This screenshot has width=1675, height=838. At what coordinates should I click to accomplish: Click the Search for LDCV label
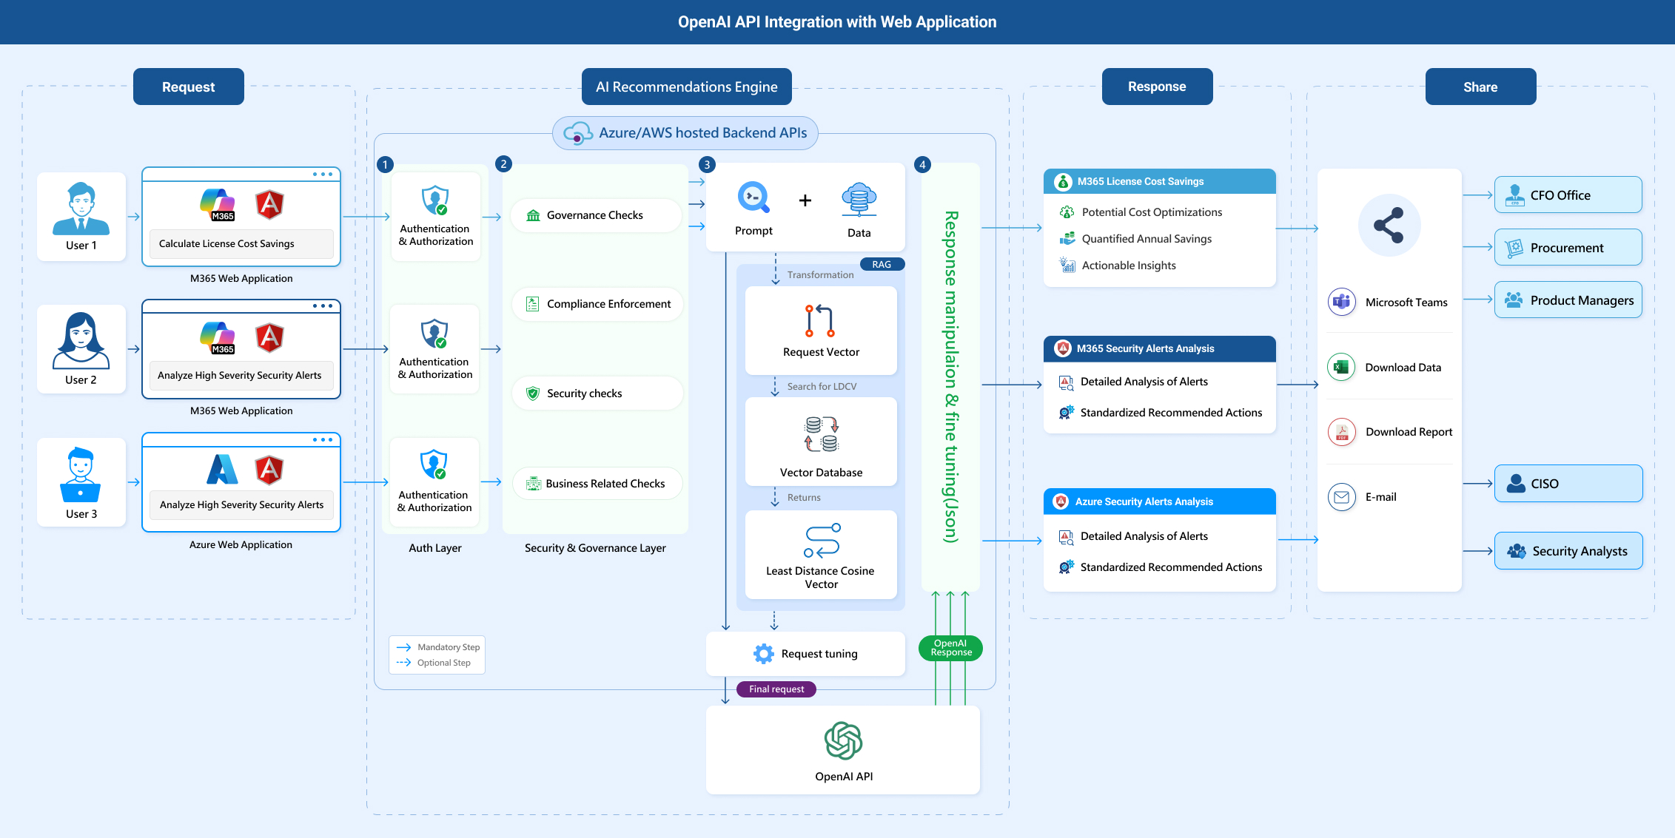pos(822,387)
